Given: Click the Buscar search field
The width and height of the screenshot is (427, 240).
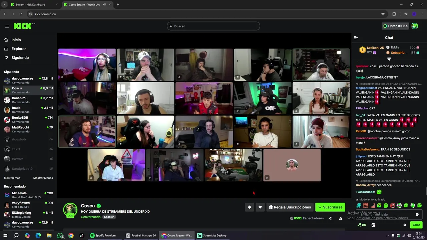Looking at the screenshot, I should pyautogui.click(x=213, y=26).
